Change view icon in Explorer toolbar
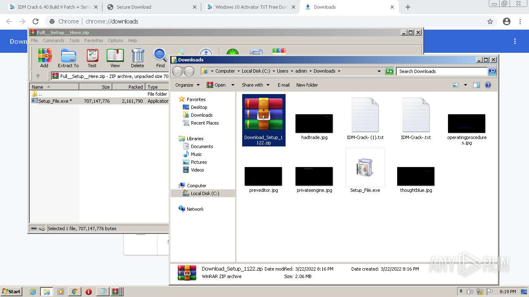 tap(455, 85)
